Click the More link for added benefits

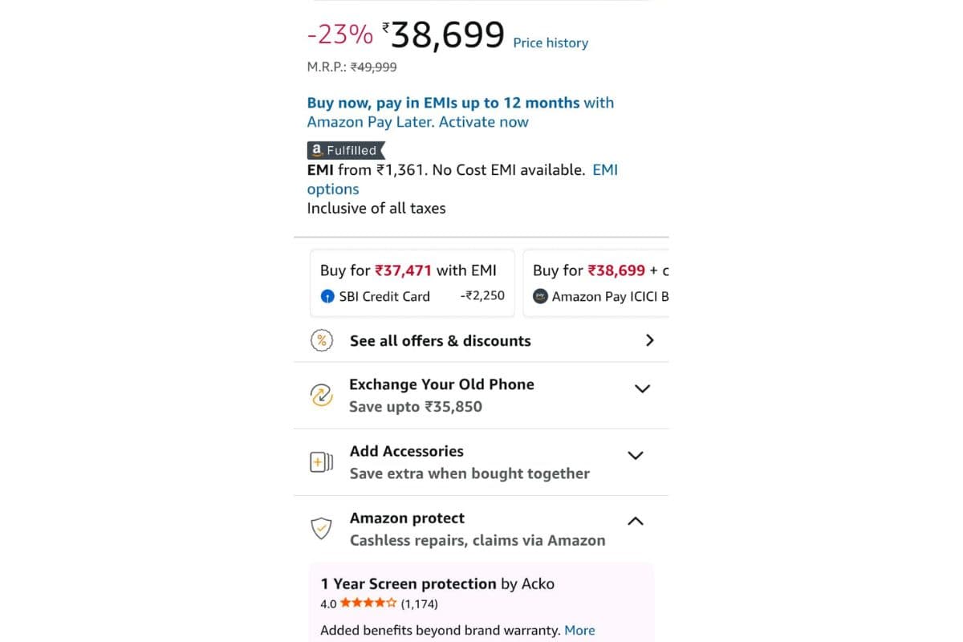click(579, 630)
